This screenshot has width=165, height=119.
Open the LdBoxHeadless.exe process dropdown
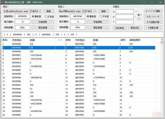pos(39,11)
